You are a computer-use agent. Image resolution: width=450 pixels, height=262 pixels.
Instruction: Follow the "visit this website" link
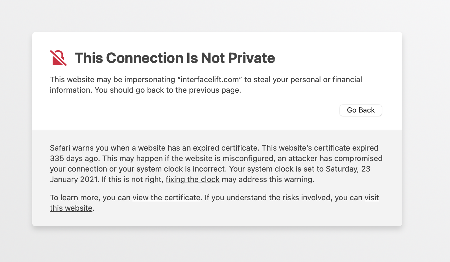coord(372,198)
